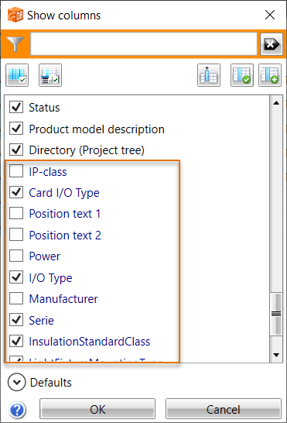Viewport: 287px width, 423px height.
Task: Click the scrollbar down arrow
Action: (276, 355)
